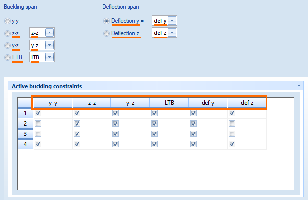The width and height of the screenshot is (308, 200).
Task: Expand the LTB span dropdown list
Action: (50, 57)
